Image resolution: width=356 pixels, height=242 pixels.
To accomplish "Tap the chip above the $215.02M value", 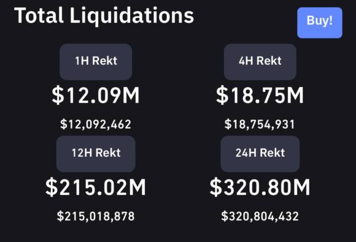I will pyautogui.click(x=96, y=154).
